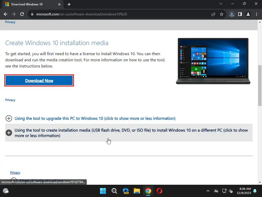Bookmark this page with the star
Screen dimensions: 262x197
click(222, 14)
